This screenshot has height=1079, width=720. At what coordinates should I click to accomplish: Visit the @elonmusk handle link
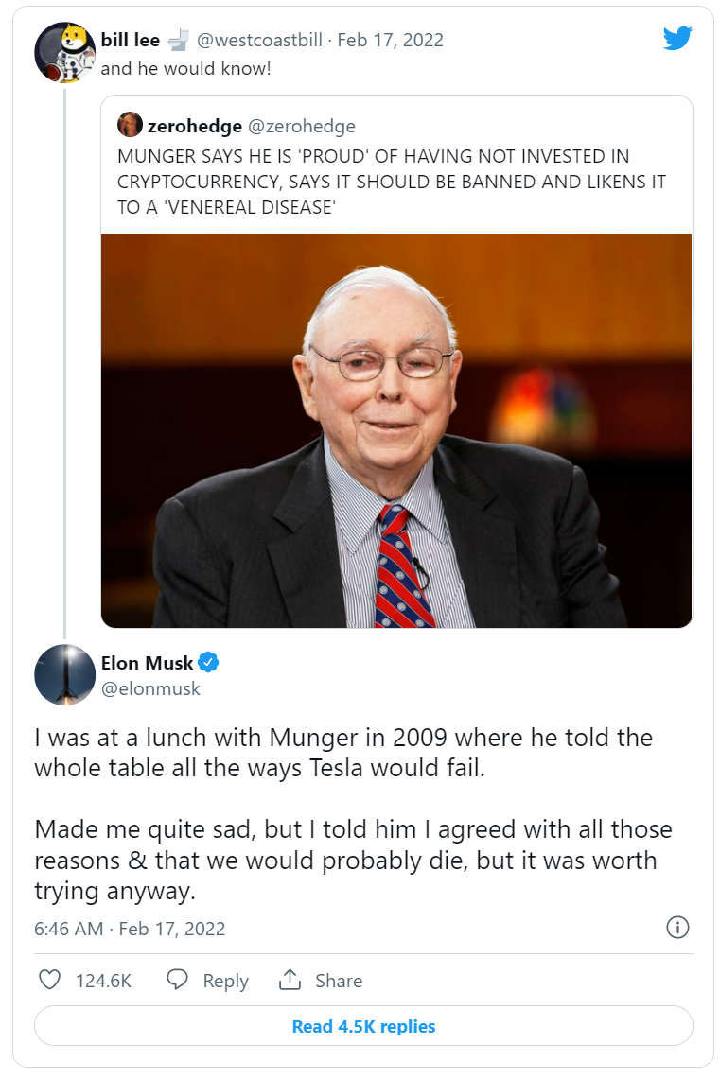(150, 688)
